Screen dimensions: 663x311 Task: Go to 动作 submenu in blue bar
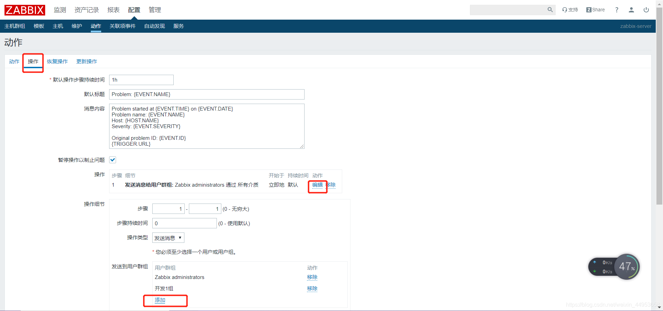pos(96,26)
